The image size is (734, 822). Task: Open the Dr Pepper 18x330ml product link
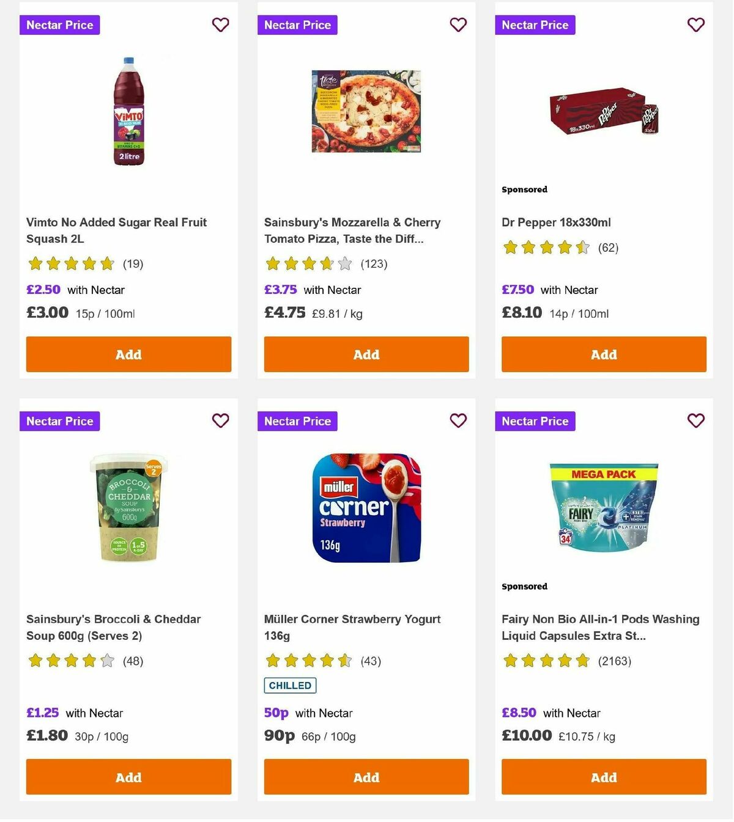557,222
